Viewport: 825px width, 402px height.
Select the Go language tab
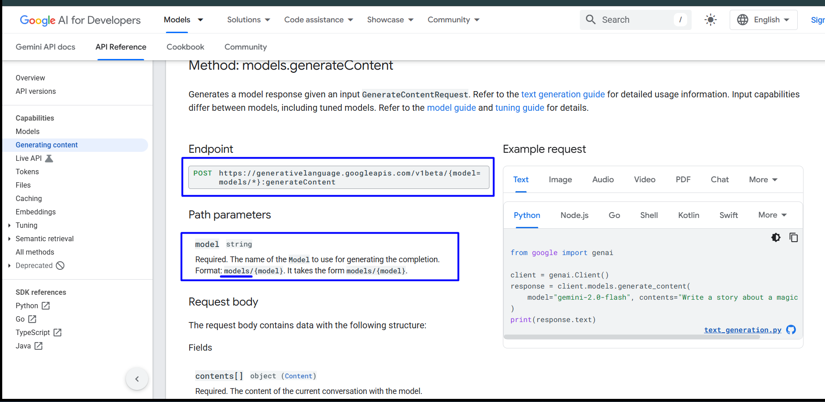click(x=614, y=215)
